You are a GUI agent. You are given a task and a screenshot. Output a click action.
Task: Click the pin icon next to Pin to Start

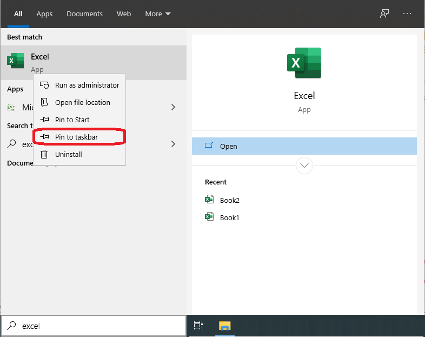[44, 120]
